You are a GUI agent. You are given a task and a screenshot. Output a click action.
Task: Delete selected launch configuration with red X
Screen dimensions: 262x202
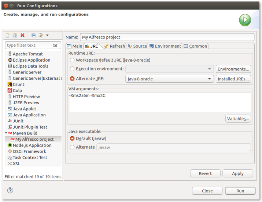tap(22, 35)
